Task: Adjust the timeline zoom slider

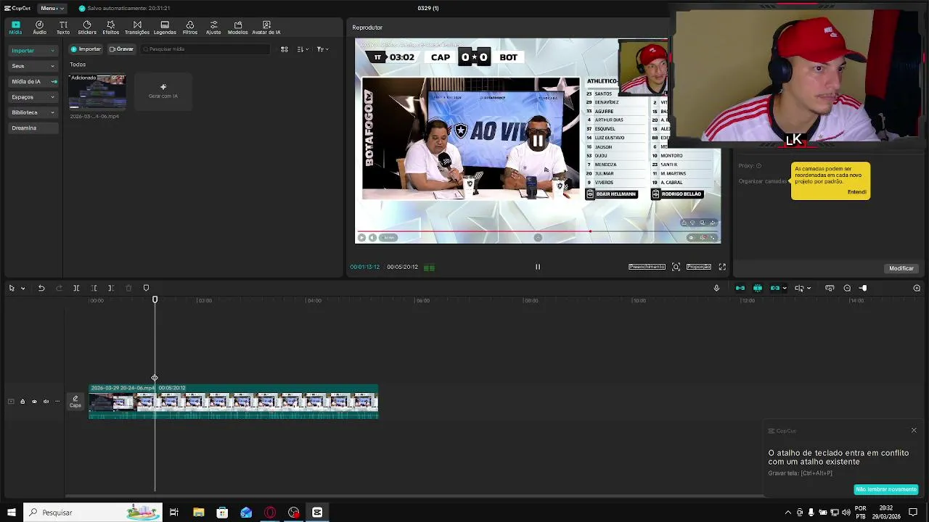Action: tap(863, 289)
